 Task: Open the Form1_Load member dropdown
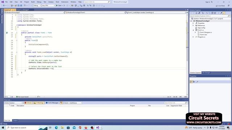click(x=156, y=13)
